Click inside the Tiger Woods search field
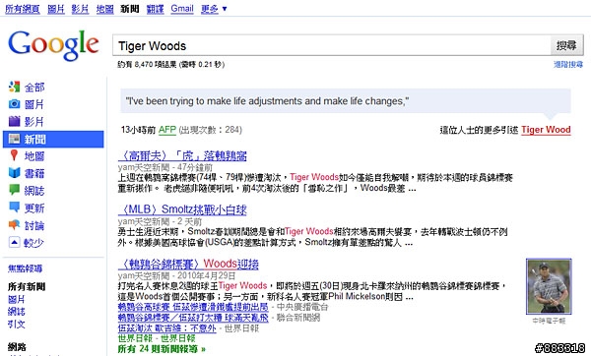591x356 pixels. click(332, 46)
